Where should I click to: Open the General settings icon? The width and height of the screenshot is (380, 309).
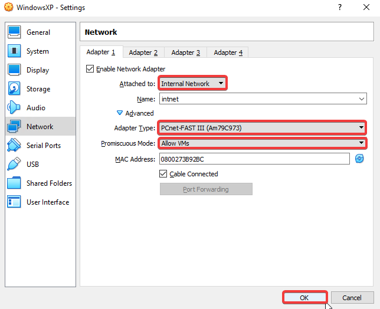coord(14,32)
